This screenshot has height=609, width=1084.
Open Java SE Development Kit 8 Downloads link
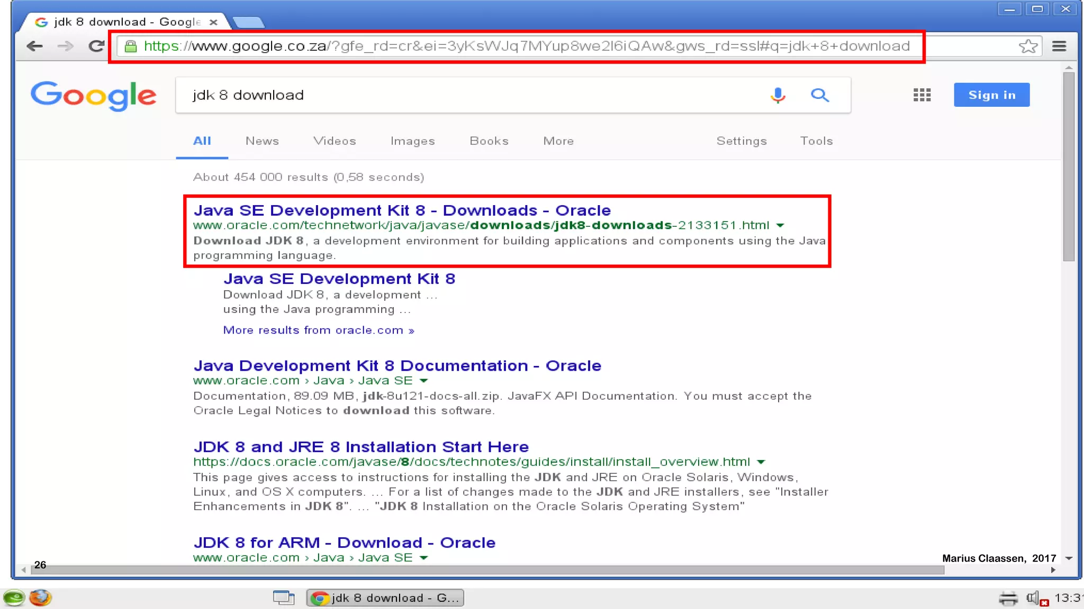point(402,210)
